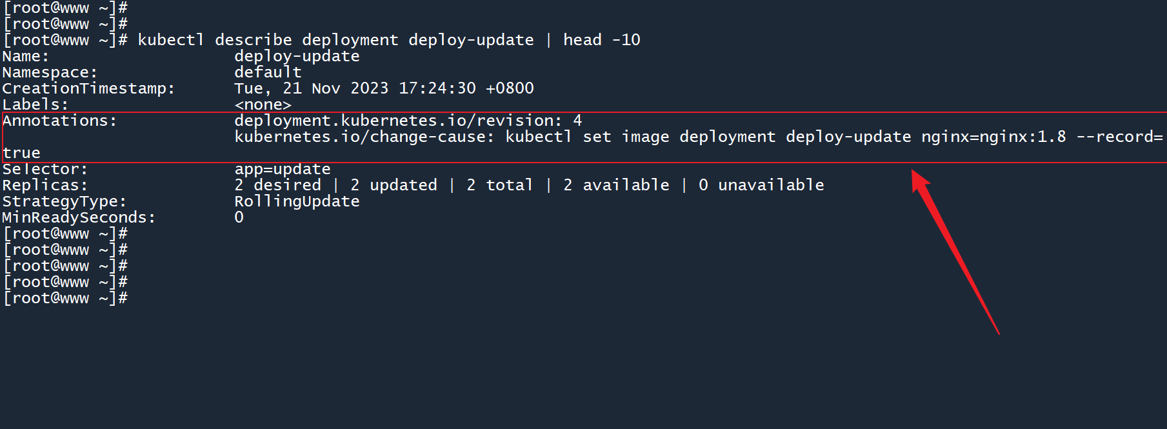Click the "Labels:" field label
This screenshot has width=1167, height=429.
coord(35,105)
